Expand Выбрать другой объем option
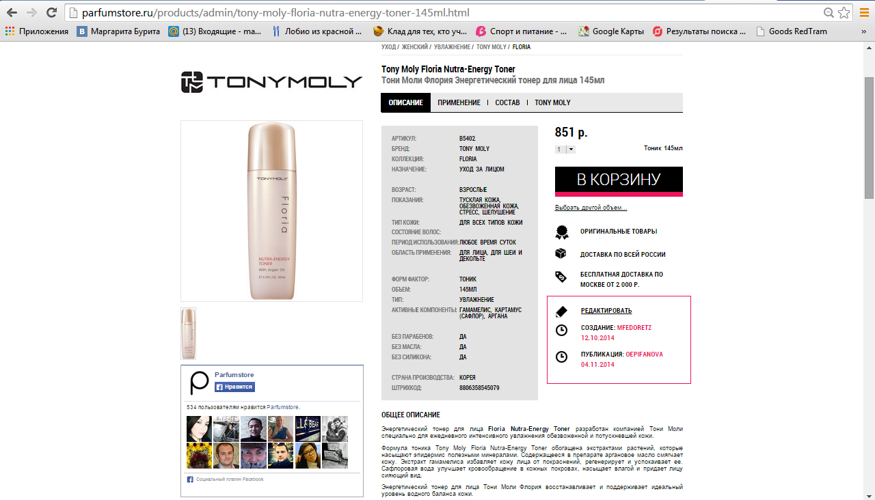Image resolution: width=875 pixels, height=500 pixels. (x=591, y=208)
